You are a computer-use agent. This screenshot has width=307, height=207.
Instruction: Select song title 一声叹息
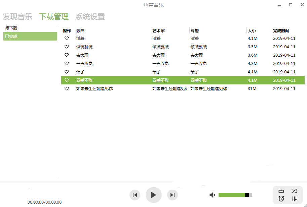84,63
